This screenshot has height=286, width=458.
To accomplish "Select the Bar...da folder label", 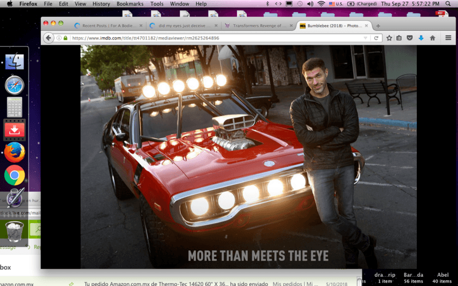I will [x=413, y=275].
